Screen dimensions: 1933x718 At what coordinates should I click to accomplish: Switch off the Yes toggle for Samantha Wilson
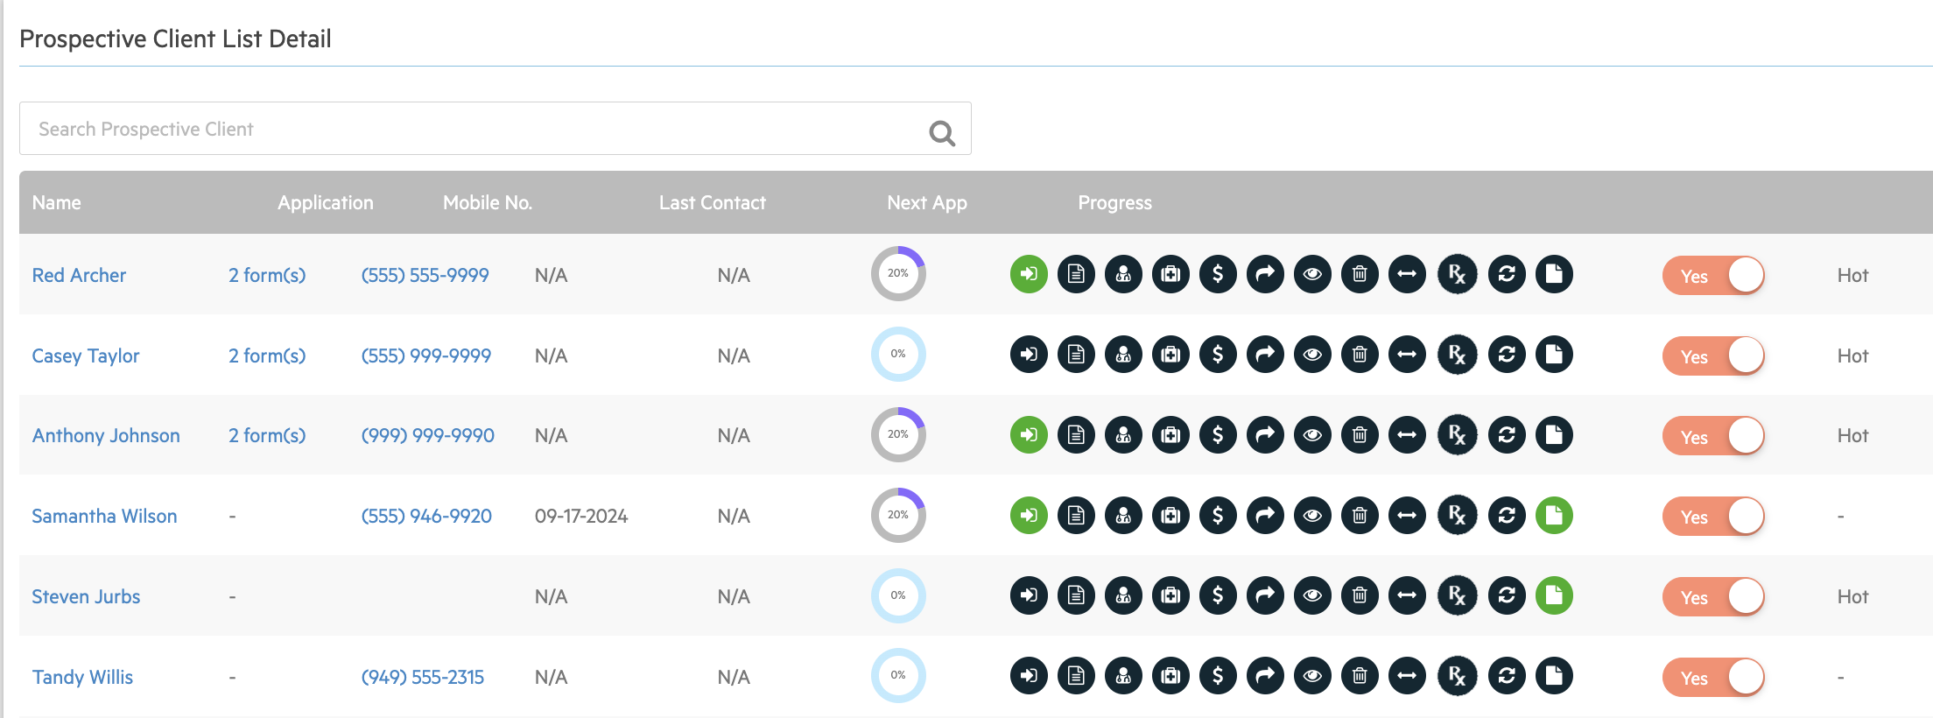[1713, 517]
